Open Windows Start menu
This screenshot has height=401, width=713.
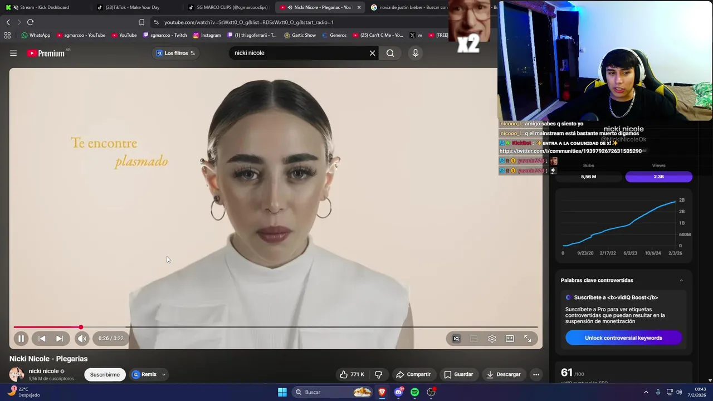pos(282,392)
